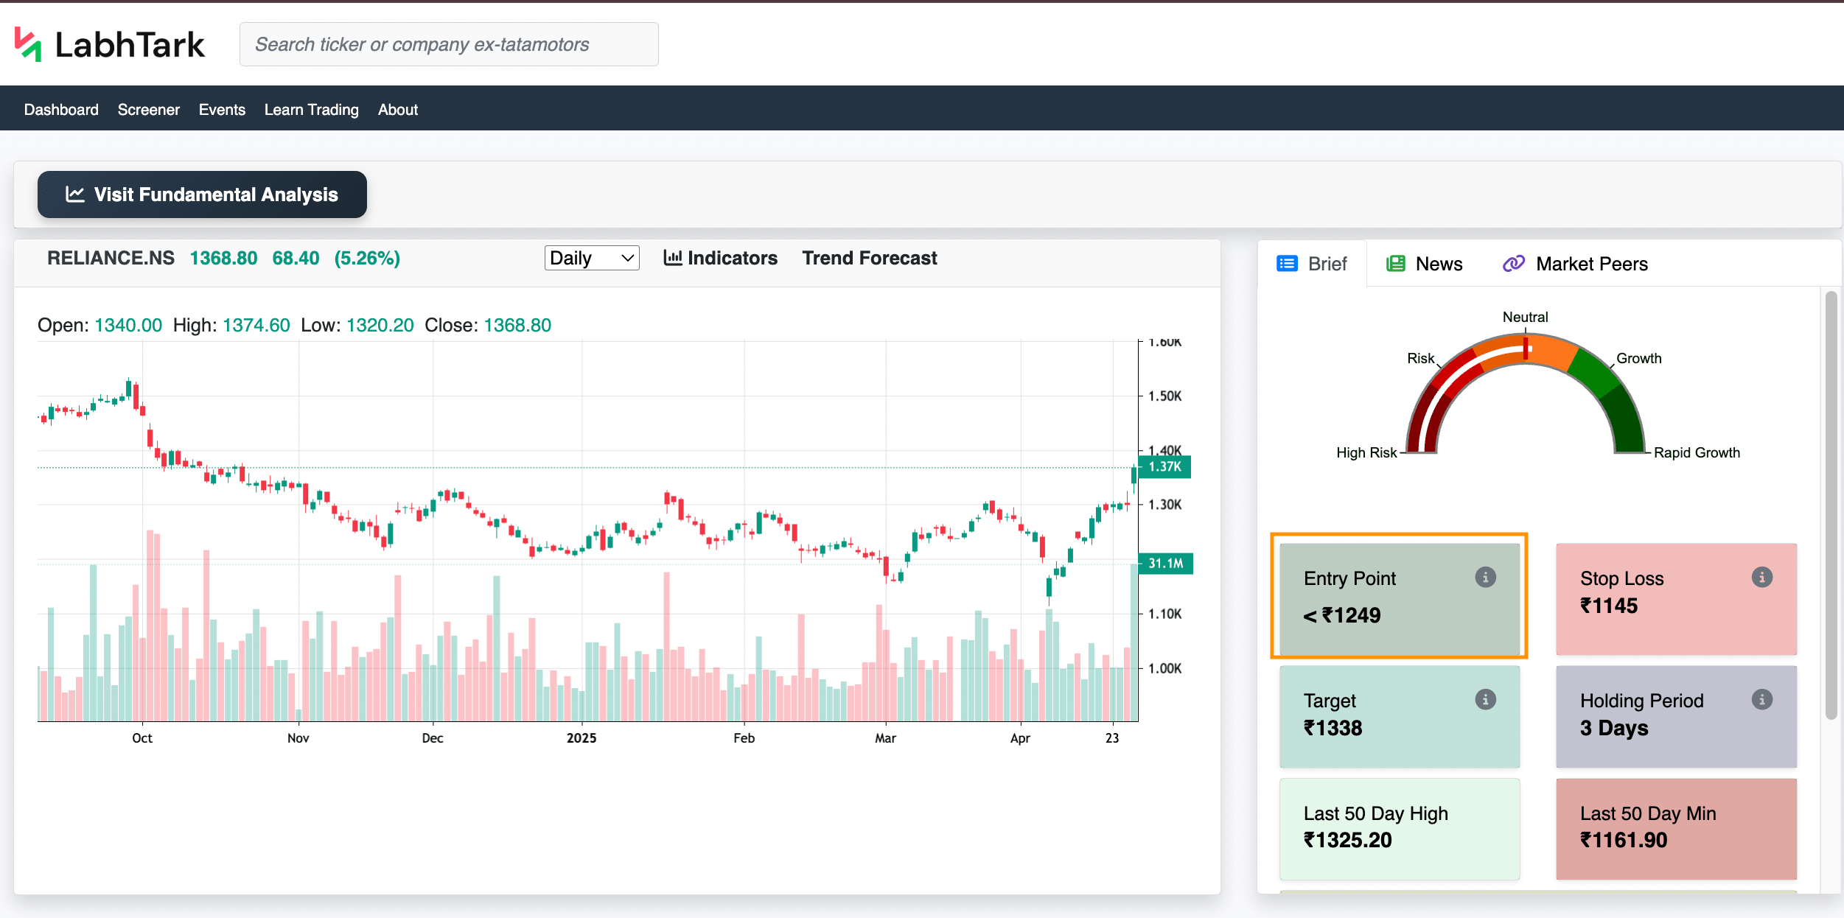Switch to the Brief tab
The width and height of the screenshot is (1844, 918).
(x=1312, y=264)
